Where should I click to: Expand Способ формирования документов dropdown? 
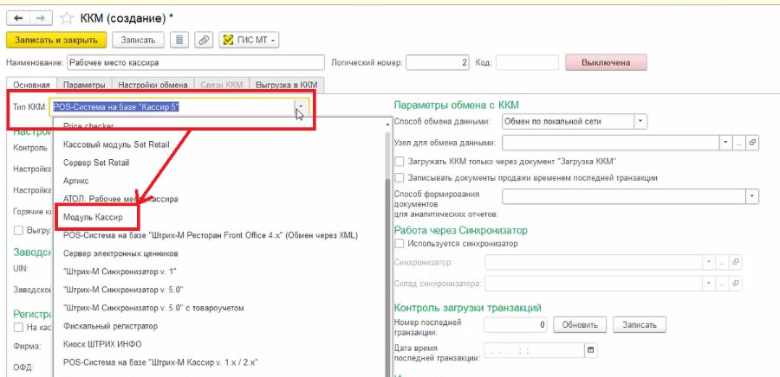751,197
